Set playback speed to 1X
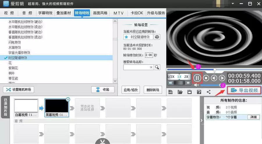 pyautogui.click(x=179, y=77)
